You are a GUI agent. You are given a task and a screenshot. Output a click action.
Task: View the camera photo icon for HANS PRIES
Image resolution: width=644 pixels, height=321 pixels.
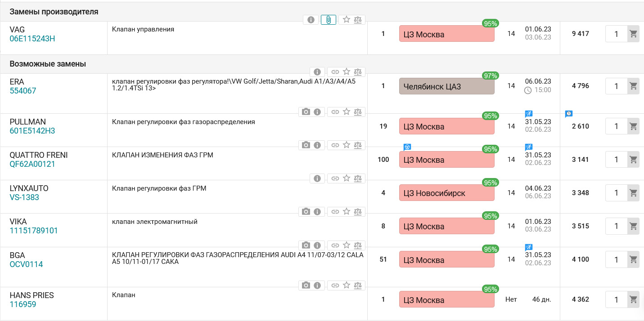click(306, 285)
